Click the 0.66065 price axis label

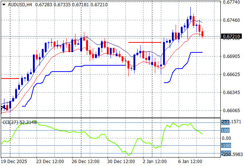pyautogui.click(x=232, y=111)
